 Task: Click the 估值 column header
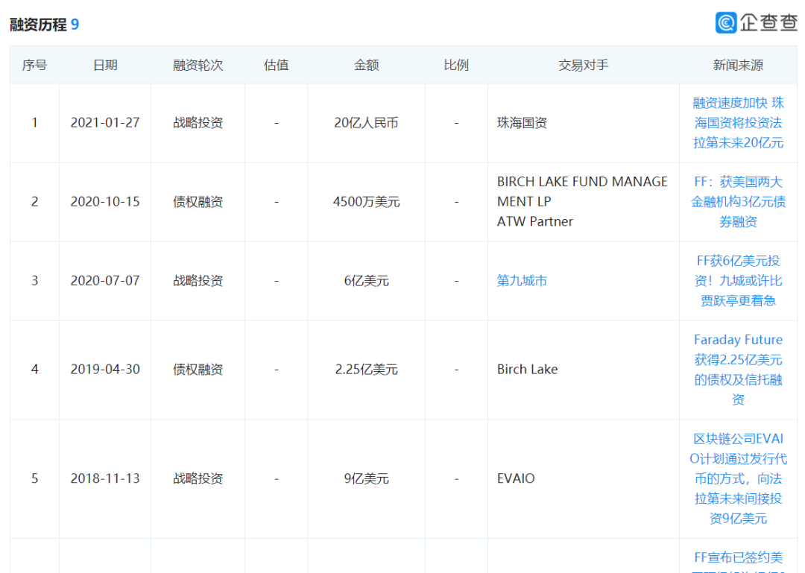(x=276, y=66)
